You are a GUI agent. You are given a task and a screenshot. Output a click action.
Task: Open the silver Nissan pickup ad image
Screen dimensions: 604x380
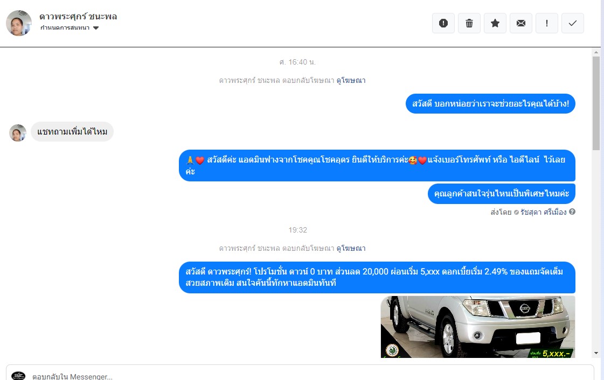point(478,327)
